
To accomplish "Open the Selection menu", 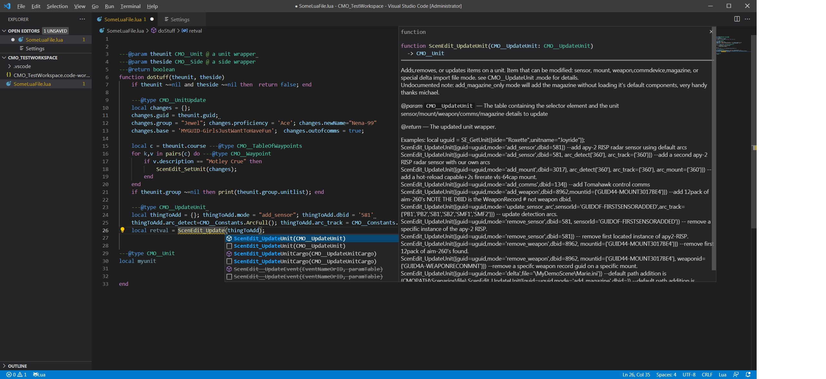I will [57, 6].
